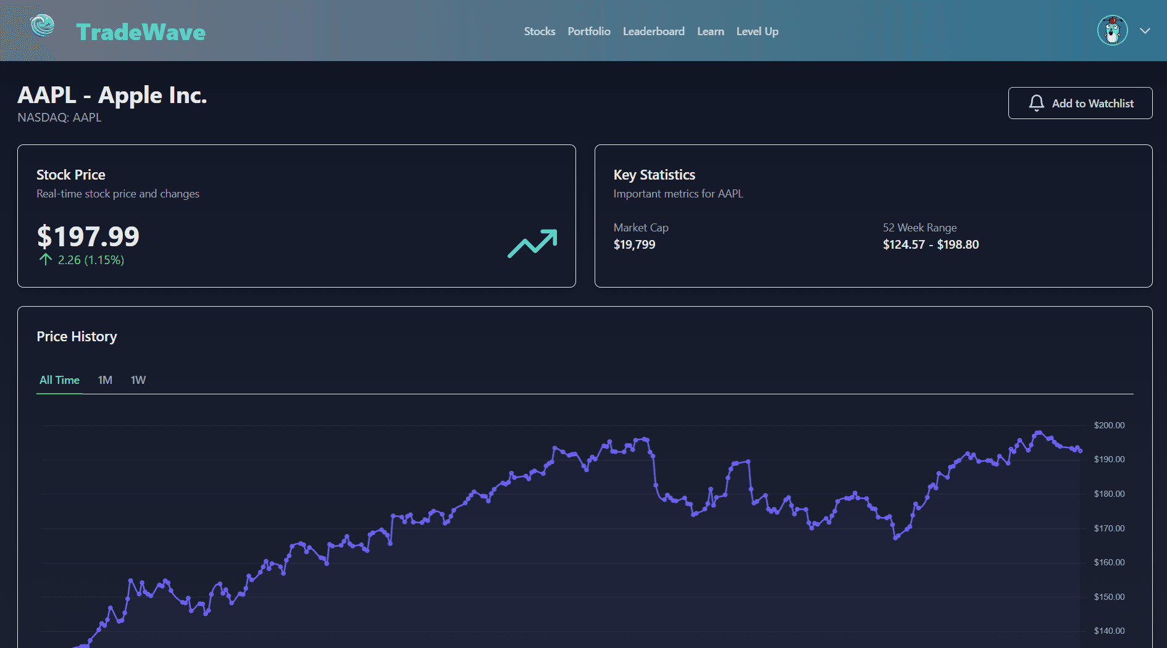Click the user profile avatar image

1113,30
